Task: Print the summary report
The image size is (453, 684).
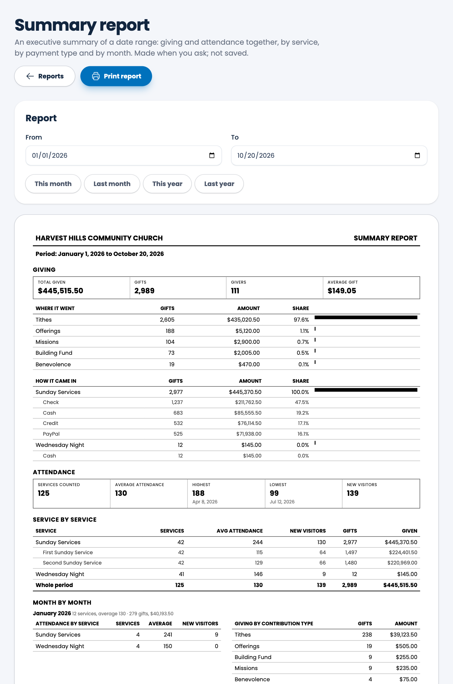Action: point(116,76)
